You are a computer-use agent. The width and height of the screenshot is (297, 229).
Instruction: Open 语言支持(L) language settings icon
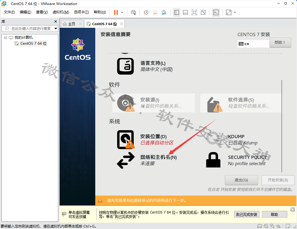[125, 66]
